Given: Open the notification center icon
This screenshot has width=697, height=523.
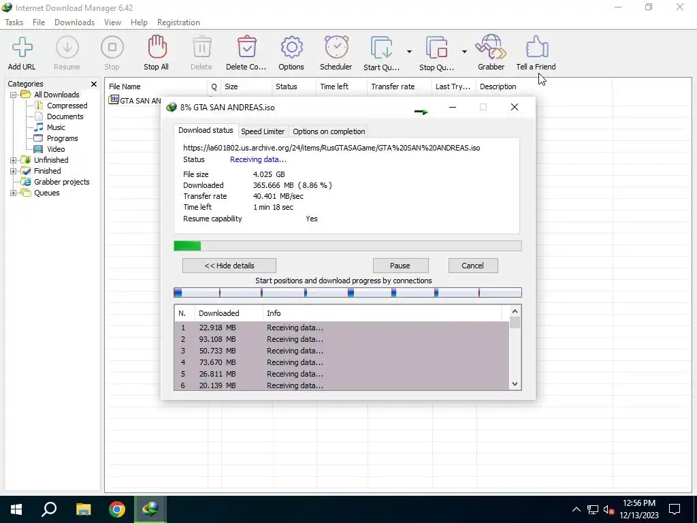Looking at the screenshot, I should pyautogui.click(x=675, y=509).
